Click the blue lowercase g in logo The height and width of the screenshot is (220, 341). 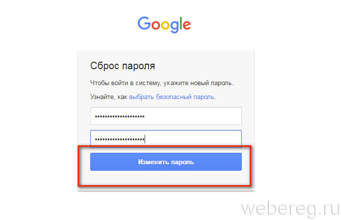click(x=174, y=27)
